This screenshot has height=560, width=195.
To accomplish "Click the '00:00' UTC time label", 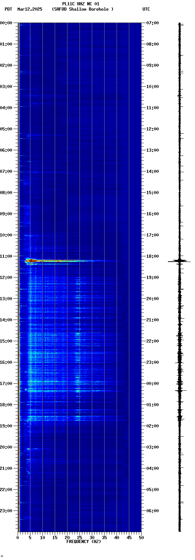I will pos(153,384).
